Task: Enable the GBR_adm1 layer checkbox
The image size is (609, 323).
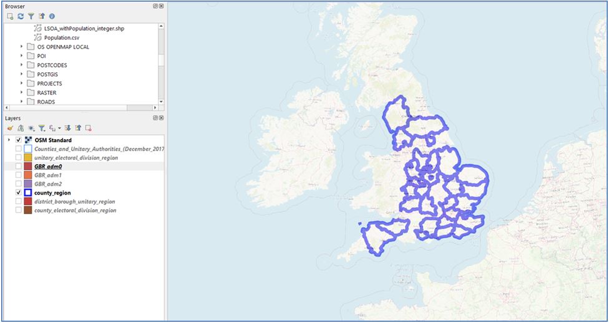Action: 18,175
